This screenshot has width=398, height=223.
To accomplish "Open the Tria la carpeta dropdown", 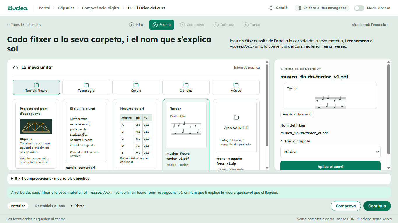I will click(x=330, y=152).
